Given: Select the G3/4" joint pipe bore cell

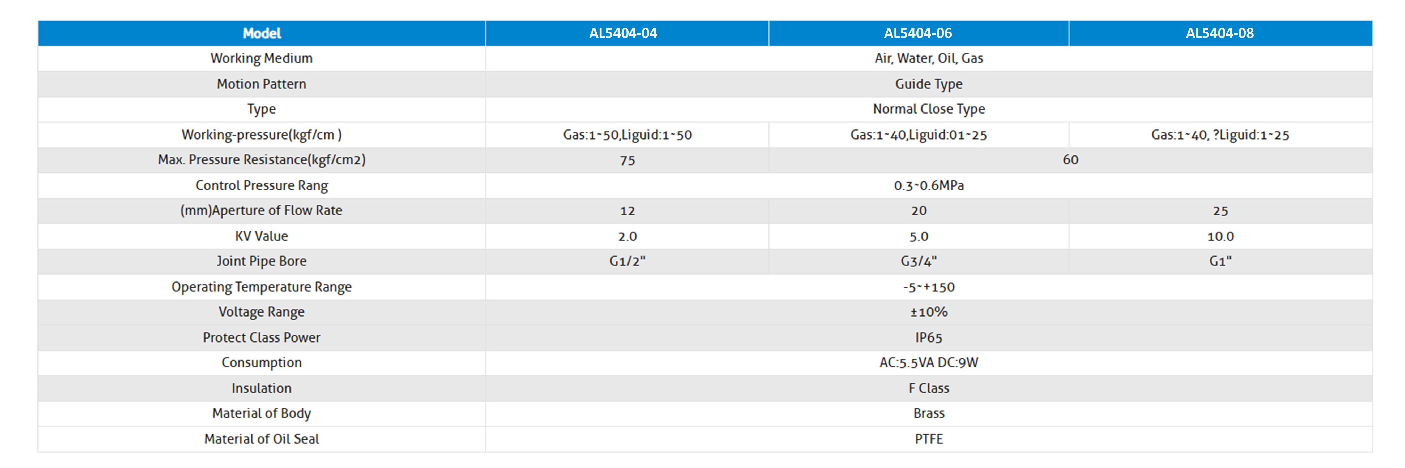Looking at the screenshot, I should 919,262.
